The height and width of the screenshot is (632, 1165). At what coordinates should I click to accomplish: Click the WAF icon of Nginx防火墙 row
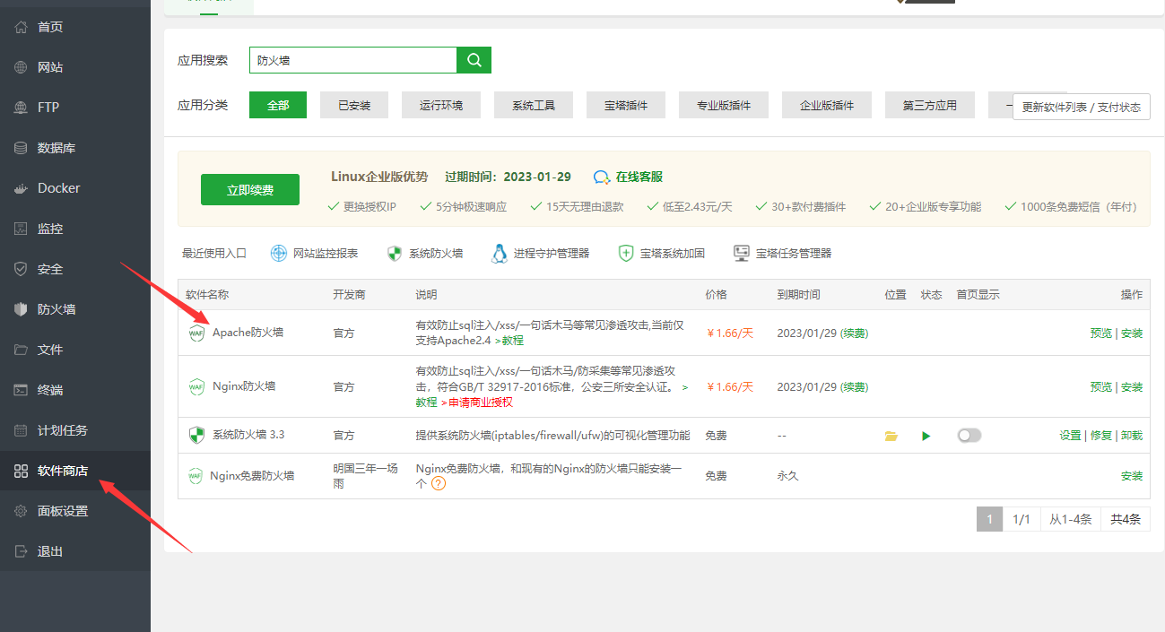196,386
